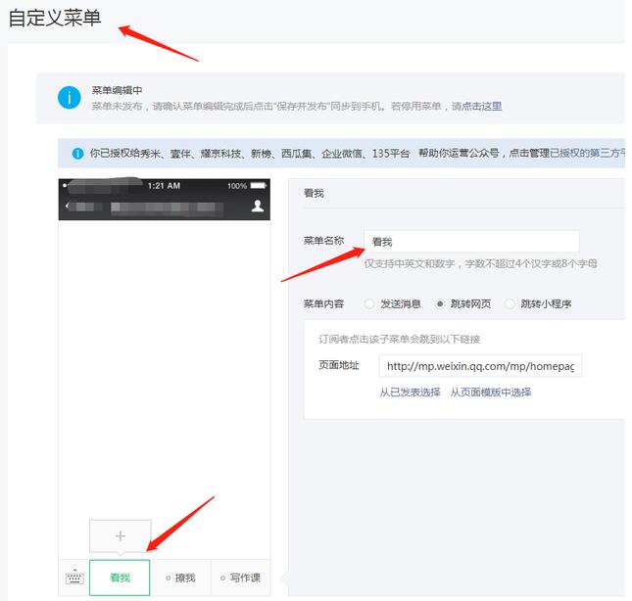Select the 写作课 menu tab
Image resolution: width=632 pixels, height=601 pixels.
(x=241, y=578)
